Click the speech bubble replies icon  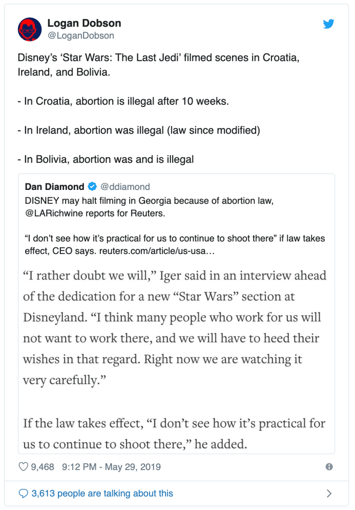pos(23,493)
